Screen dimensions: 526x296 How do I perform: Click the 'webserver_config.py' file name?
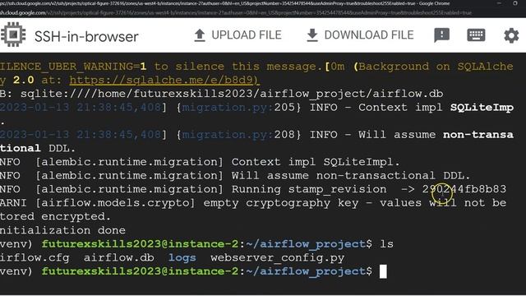[x=278, y=257]
